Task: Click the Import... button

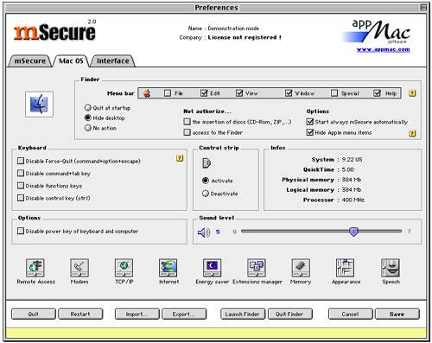Action: 137,314
